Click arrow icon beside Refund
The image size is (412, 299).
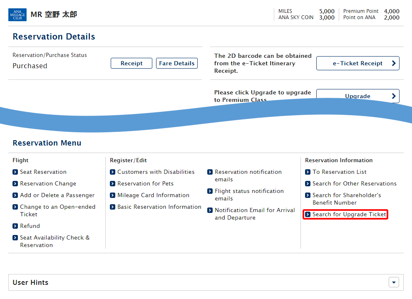click(x=15, y=226)
